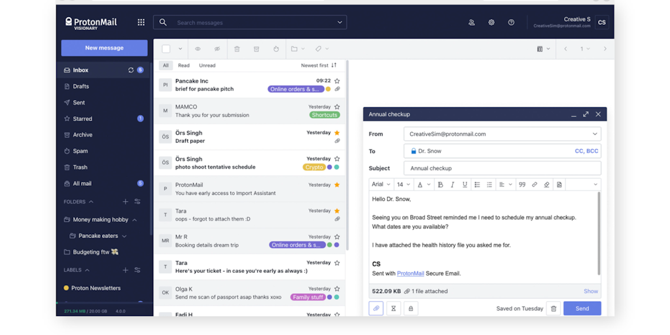Filter list to Read messages
This screenshot has height=335, width=670.
tap(184, 65)
